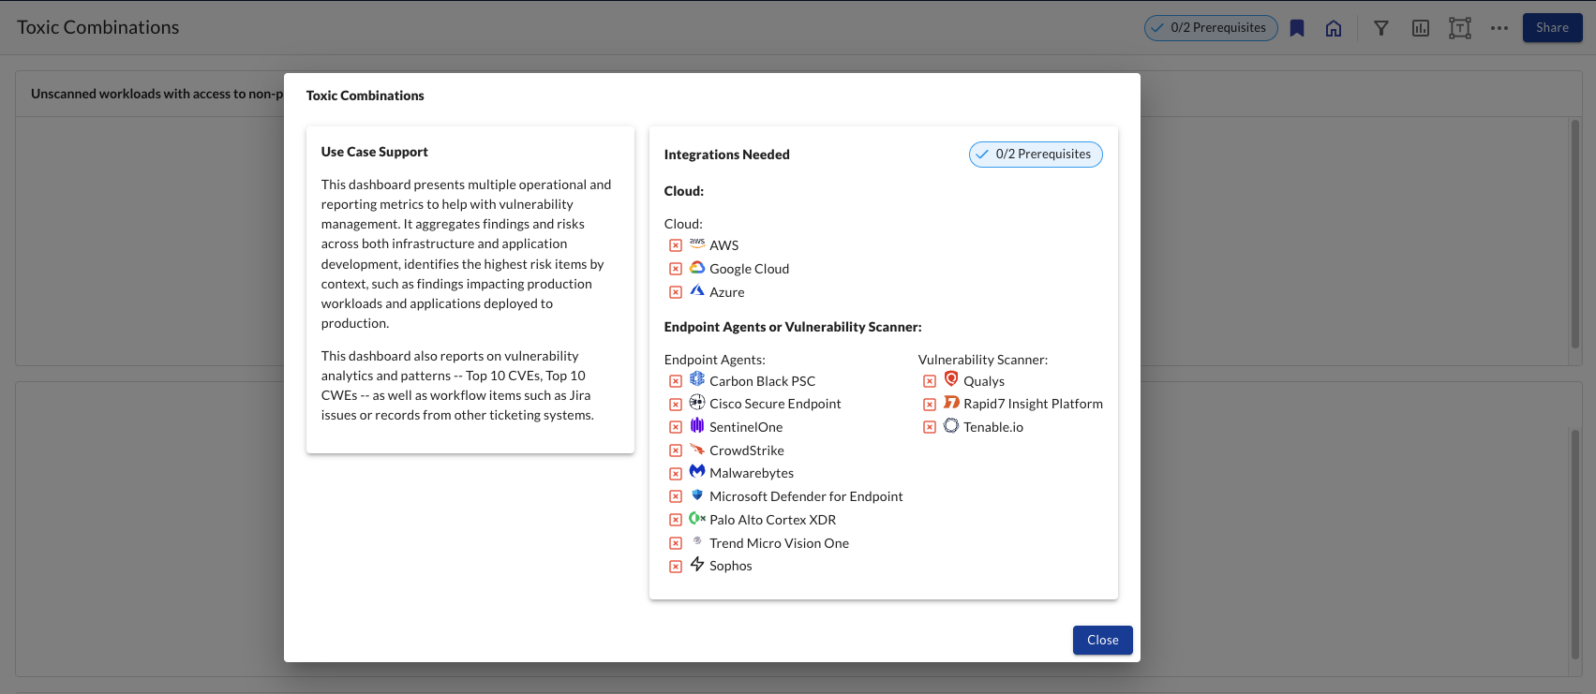Click the Qualys shield icon
The width and height of the screenshot is (1596, 694).
(951, 379)
